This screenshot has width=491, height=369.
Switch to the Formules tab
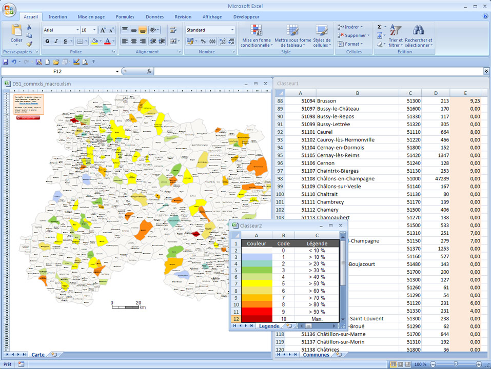click(x=125, y=17)
